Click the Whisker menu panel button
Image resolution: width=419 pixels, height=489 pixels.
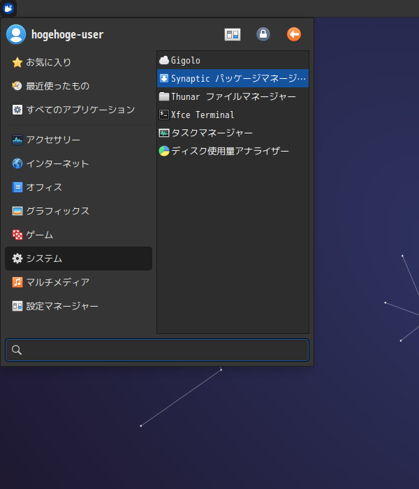click(8, 8)
